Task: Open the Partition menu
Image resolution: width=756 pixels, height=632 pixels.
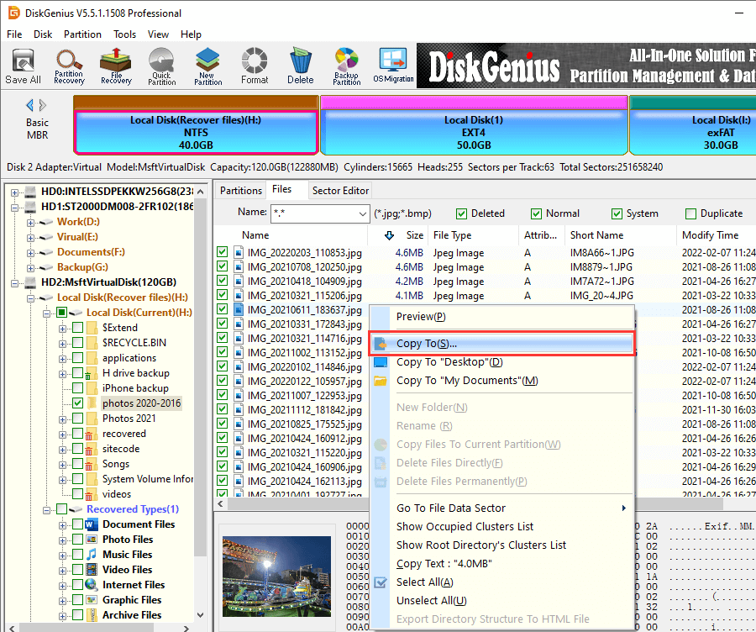Action: [82, 34]
